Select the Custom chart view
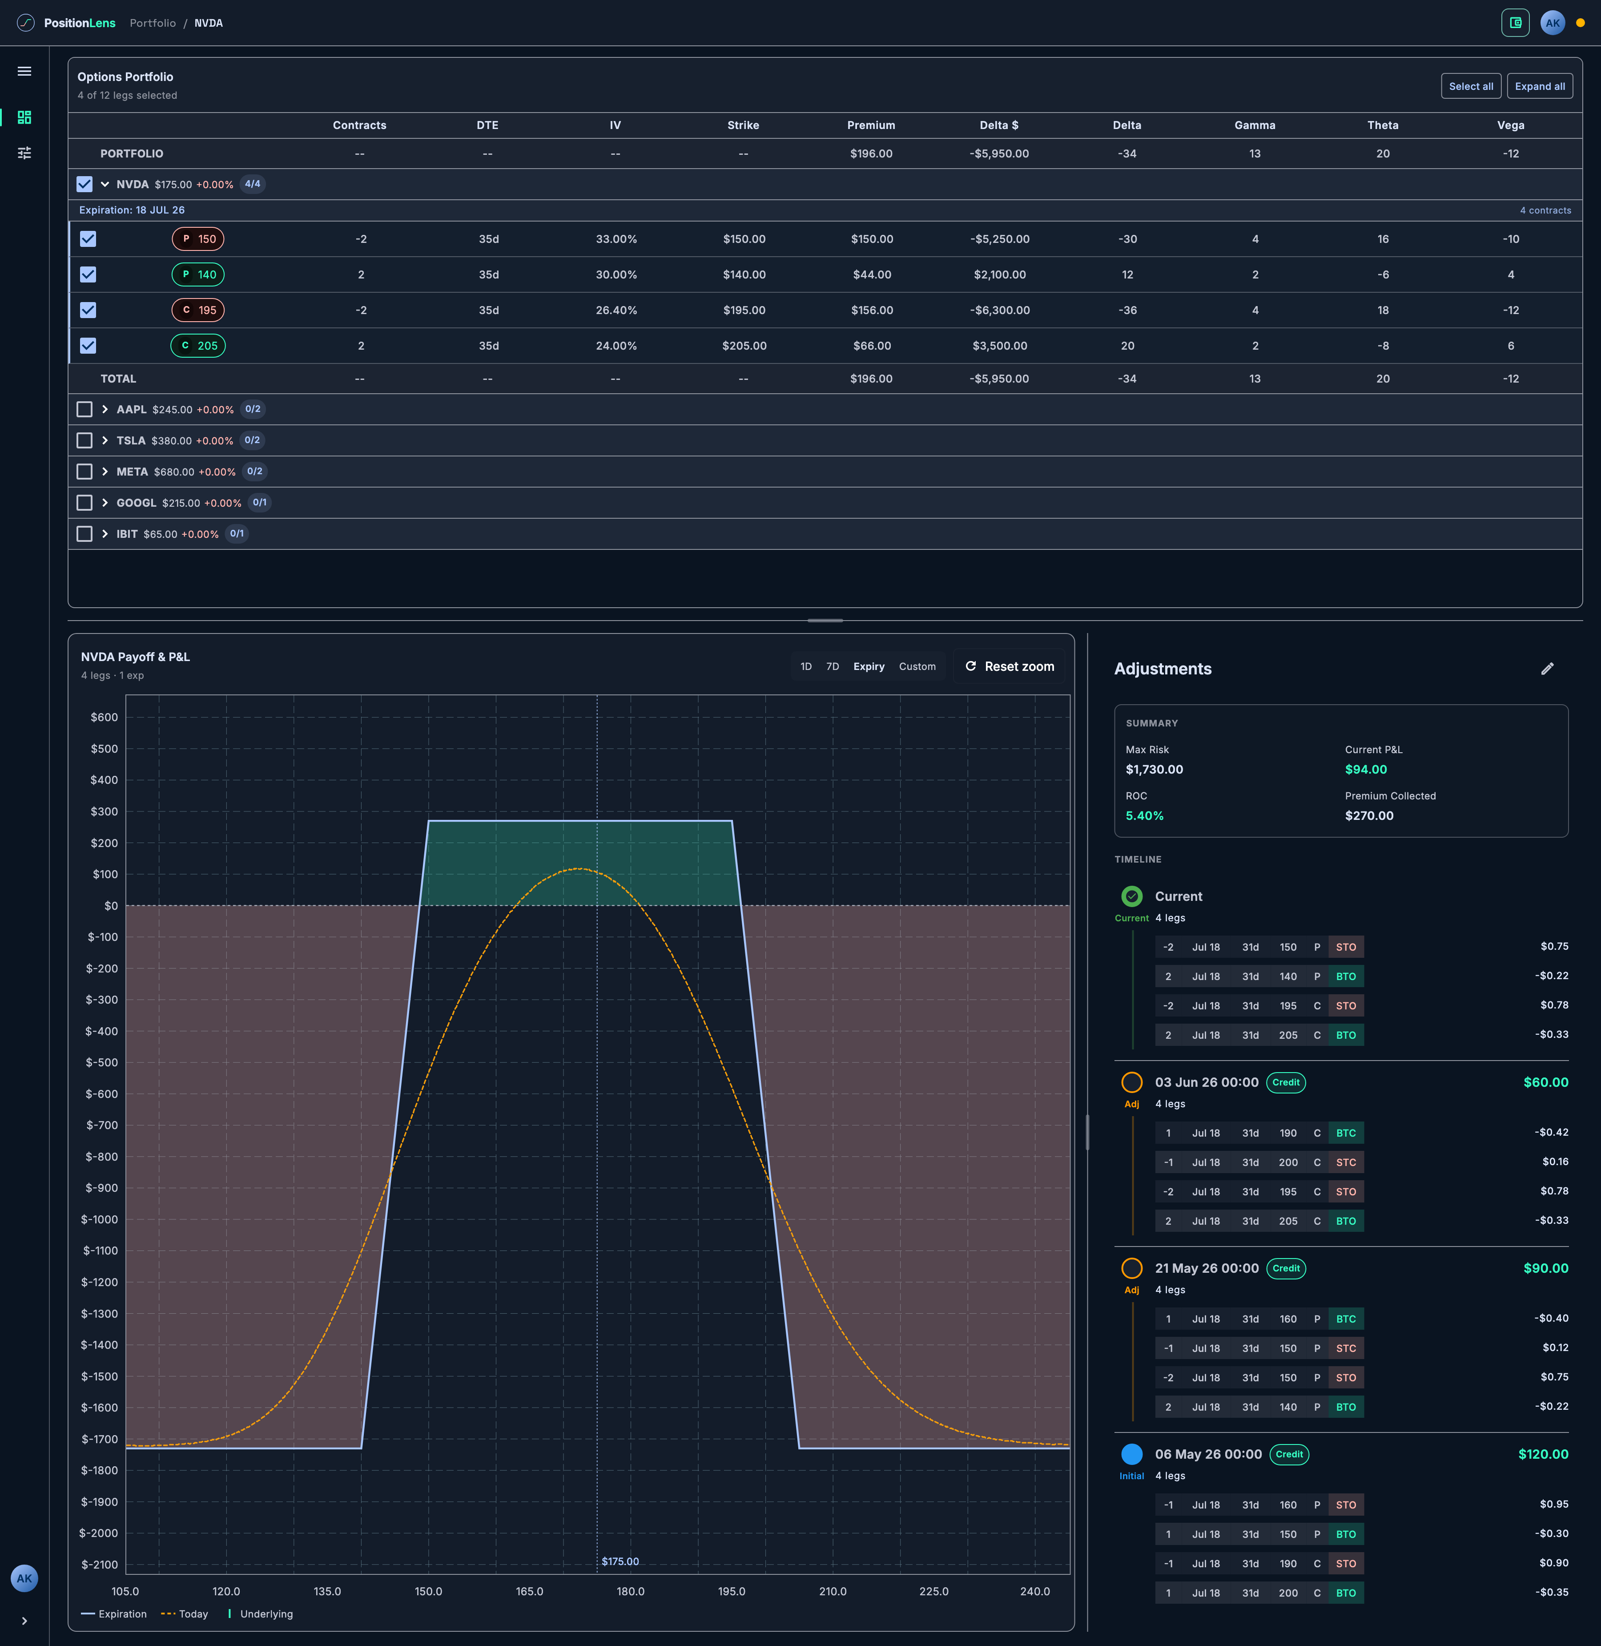This screenshot has height=1646, width=1601. point(917,666)
